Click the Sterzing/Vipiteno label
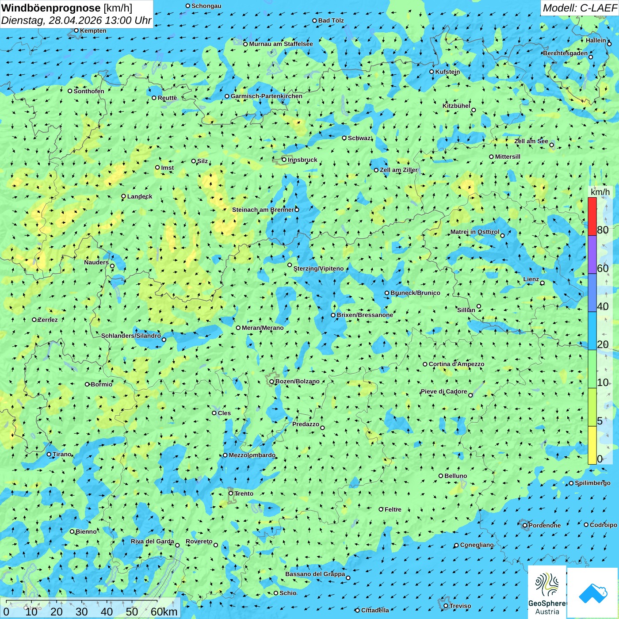 [318, 268]
